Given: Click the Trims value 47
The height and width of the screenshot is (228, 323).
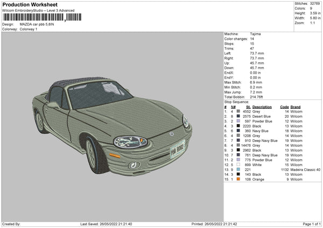Looking at the screenshot, I should click(x=252, y=48).
